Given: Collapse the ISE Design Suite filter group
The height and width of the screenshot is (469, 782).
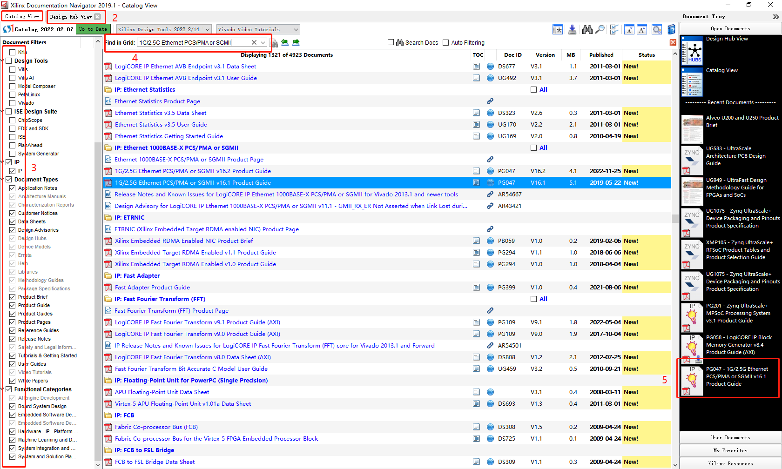Looking at the screenshot, I should pos(3,112).
